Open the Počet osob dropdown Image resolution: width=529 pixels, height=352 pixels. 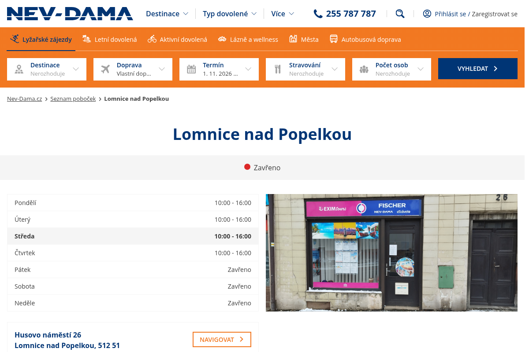click(x=391, y=69)
